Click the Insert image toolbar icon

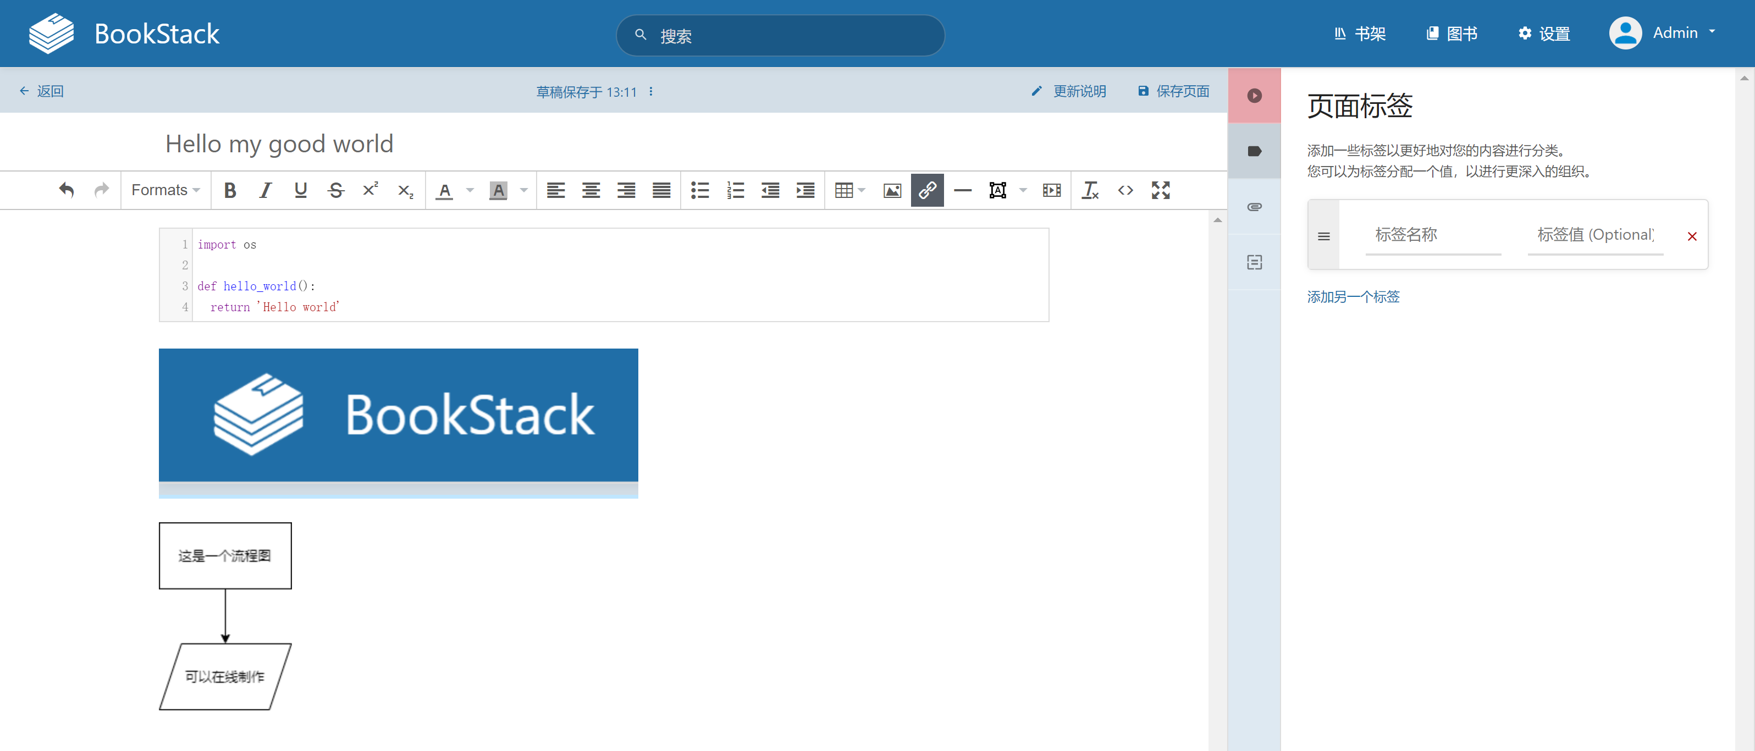[892, 190]
